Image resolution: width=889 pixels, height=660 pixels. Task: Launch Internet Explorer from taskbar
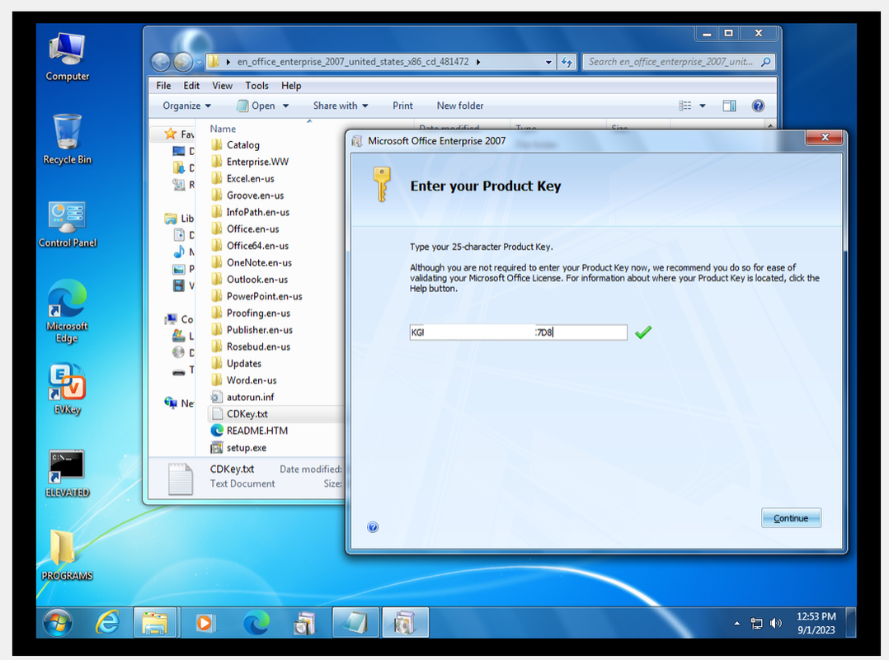107,623
